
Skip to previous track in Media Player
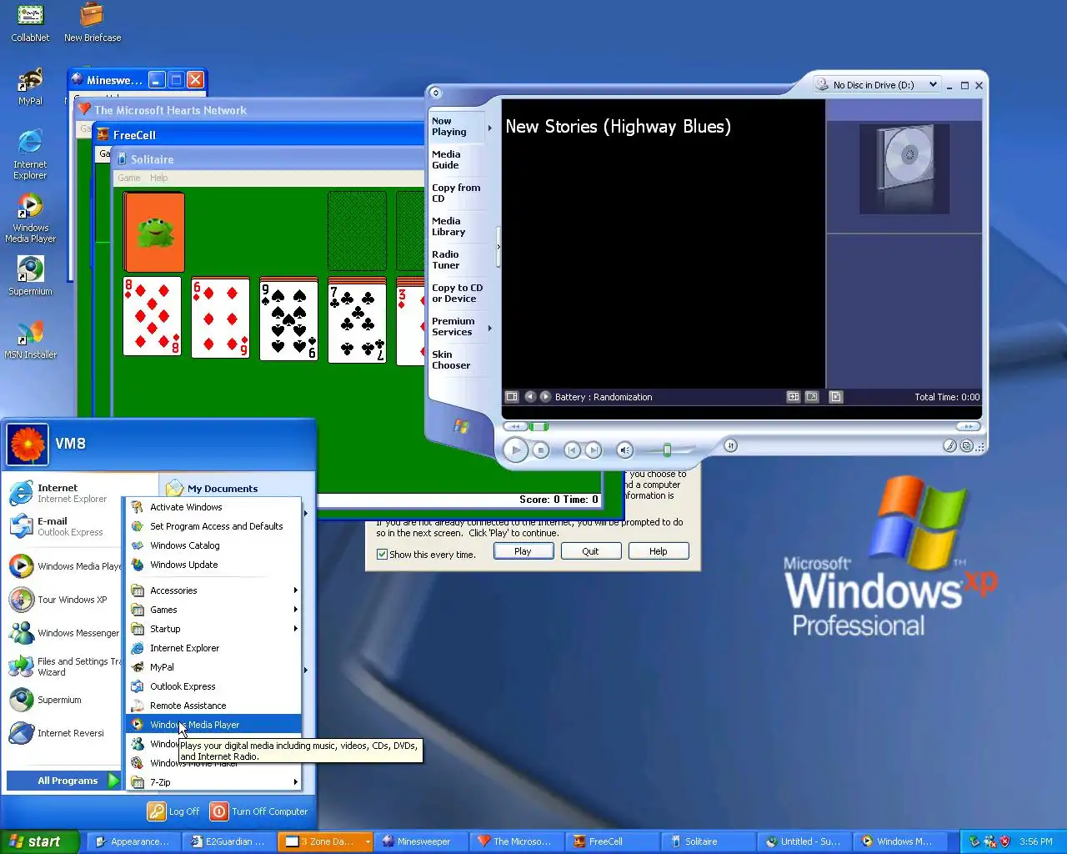(572, 450)
